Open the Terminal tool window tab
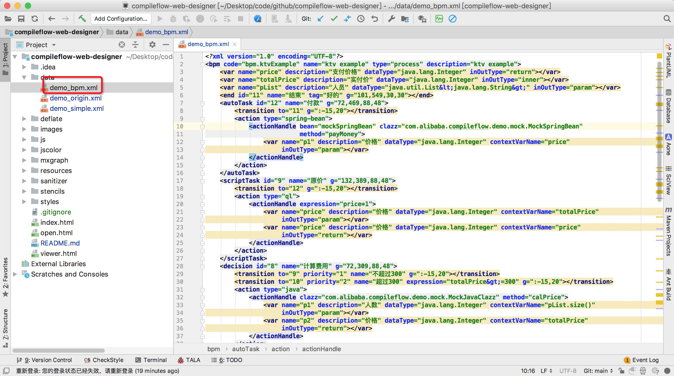The image size is (674, 376). coord(151,360)
